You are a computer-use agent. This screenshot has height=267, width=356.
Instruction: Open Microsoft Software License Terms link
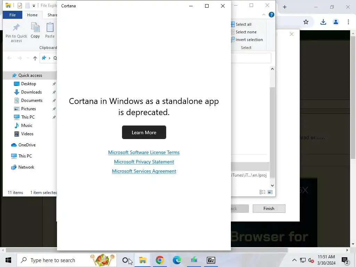point(144,152)
